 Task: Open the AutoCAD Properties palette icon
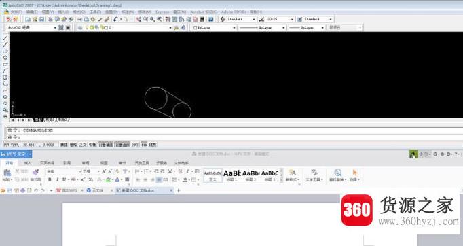[x=168, y=19]
